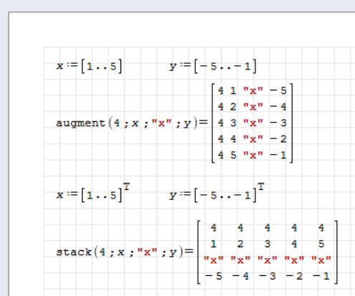Click the stack function name

tap(74, 252)
